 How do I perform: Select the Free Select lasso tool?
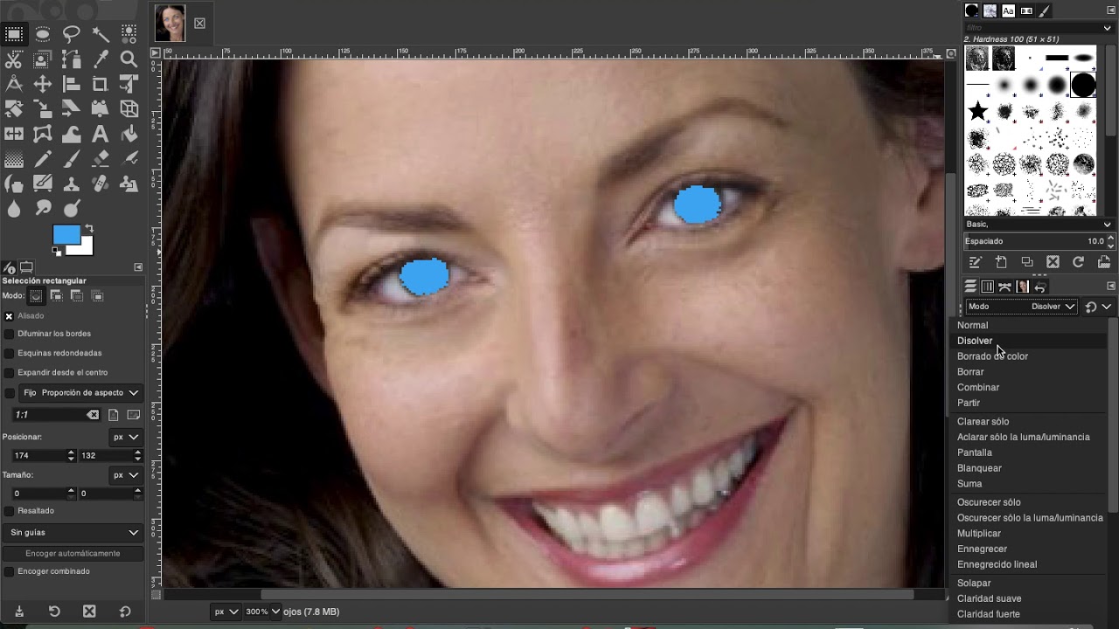click(x=72, y=34)
